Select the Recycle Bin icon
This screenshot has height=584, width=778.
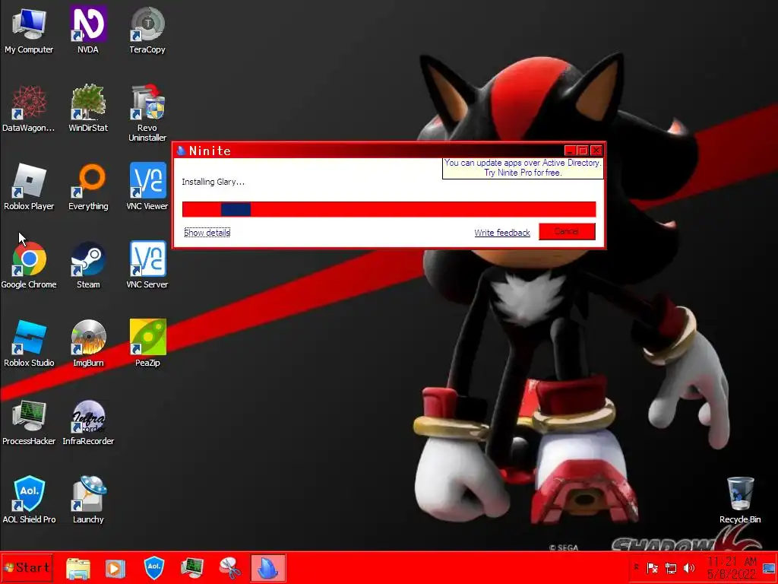tap(740, 500)
